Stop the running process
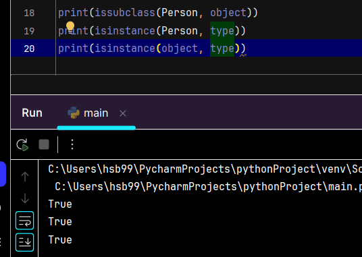The image size is (362, 257). click(44, 144)
